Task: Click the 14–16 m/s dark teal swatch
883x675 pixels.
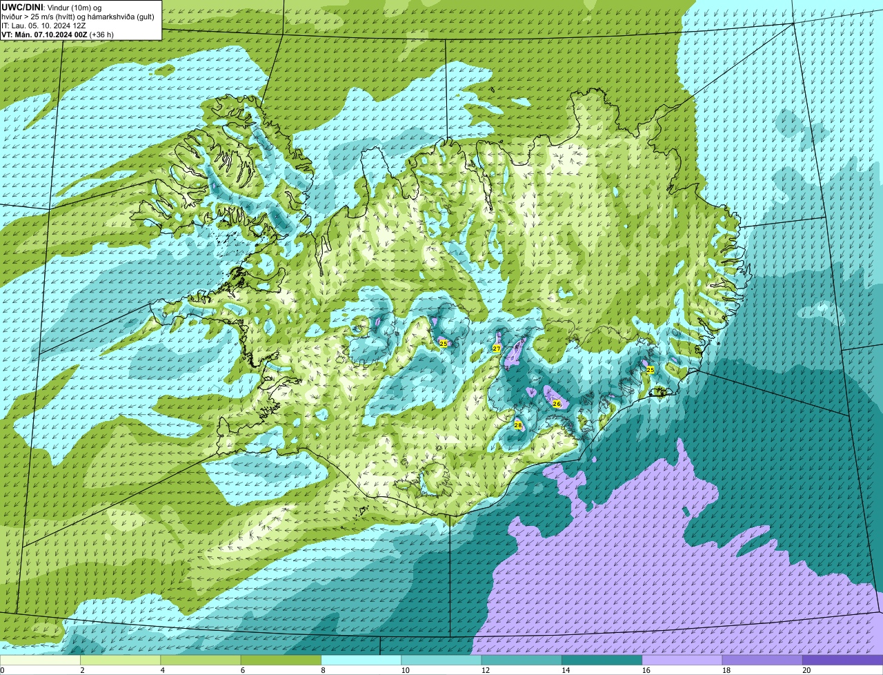Action: click(602, 660)
